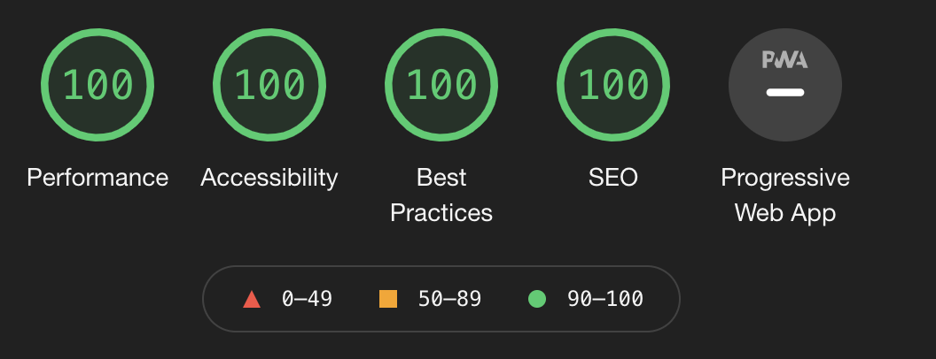The width and height of the screenshot is (936, 359).
Task: Click the PWA logo text in badge
Action: [x=785, y=59]
